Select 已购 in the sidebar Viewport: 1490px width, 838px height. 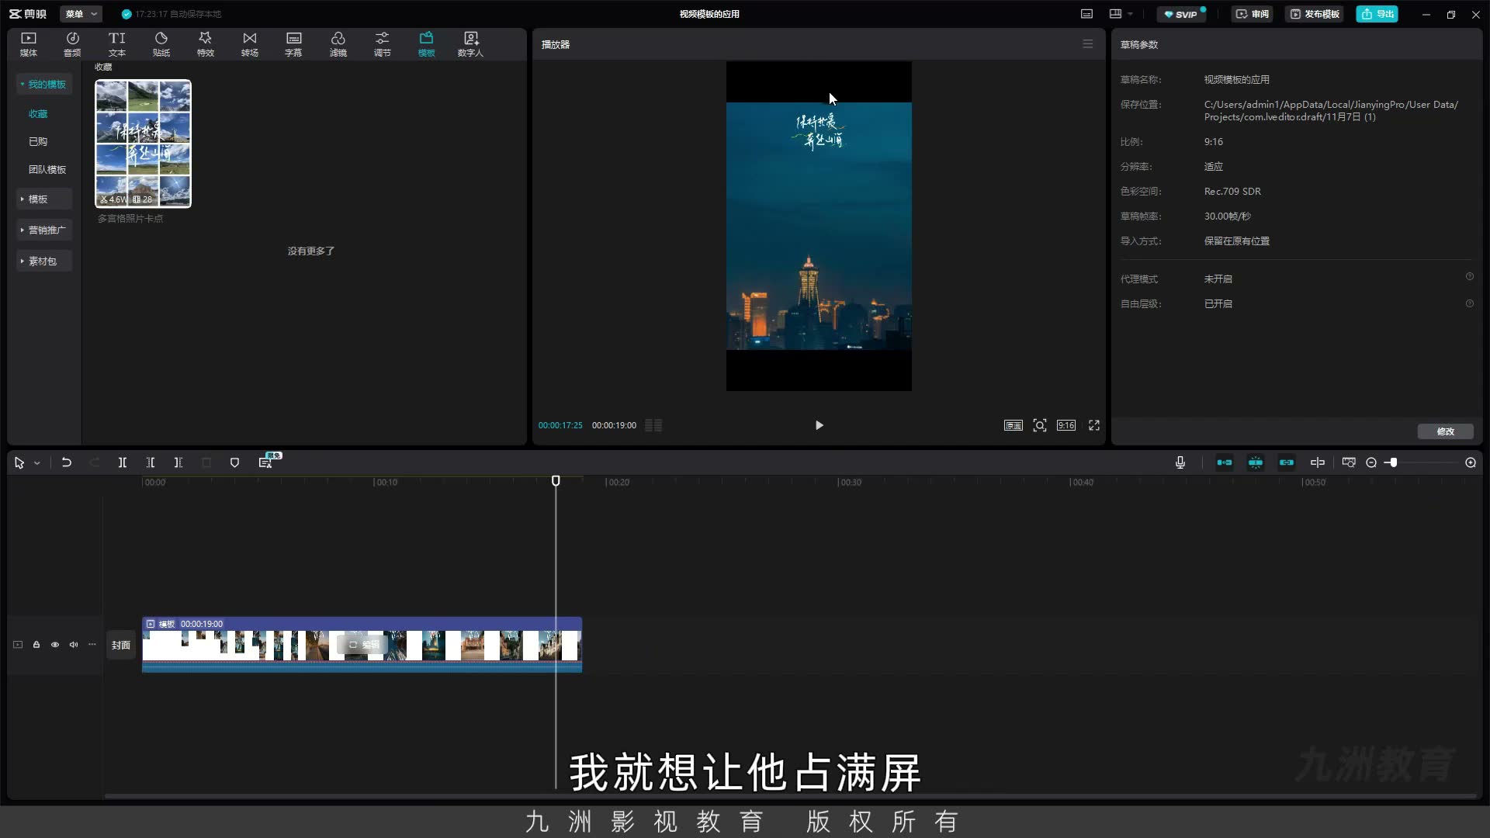[x=38, y=142]
